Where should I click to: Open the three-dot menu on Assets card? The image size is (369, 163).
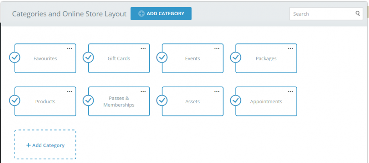click(x=217, y=92)
